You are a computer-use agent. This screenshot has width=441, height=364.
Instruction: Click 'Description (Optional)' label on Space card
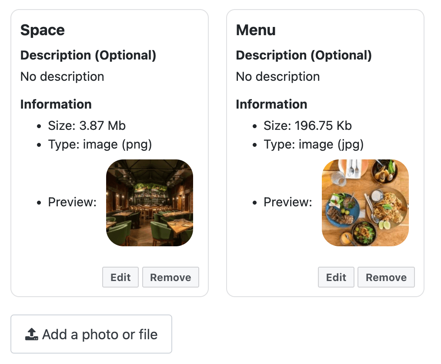[89, 55]
